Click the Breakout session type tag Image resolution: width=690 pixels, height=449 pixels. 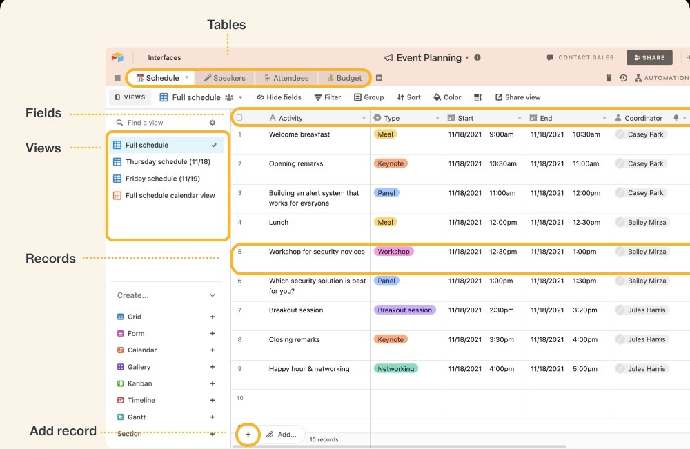pyautogui.click(x=404, y=310)
